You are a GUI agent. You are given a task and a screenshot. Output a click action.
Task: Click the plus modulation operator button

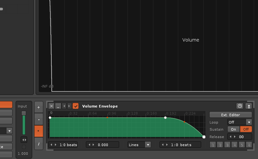tap(39, 107)
